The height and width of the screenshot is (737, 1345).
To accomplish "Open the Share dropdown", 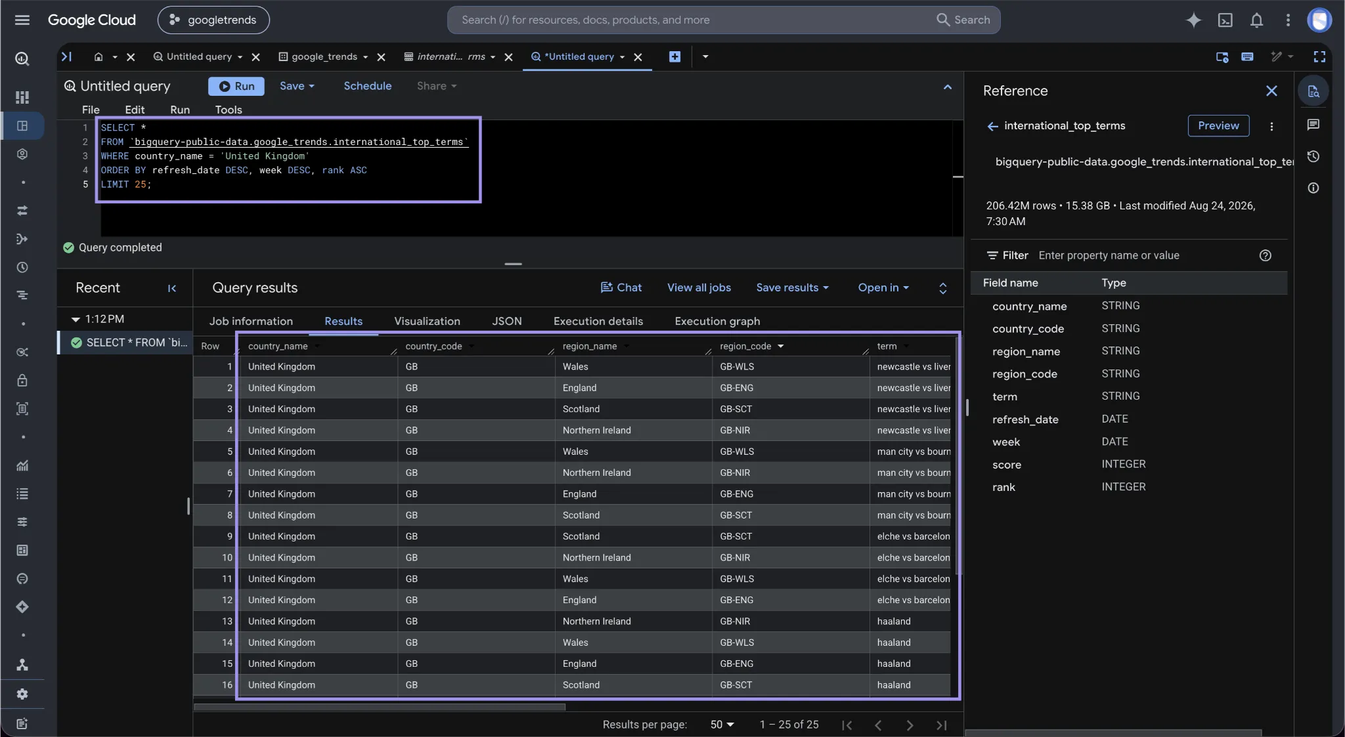I will [x=437, y=86].
